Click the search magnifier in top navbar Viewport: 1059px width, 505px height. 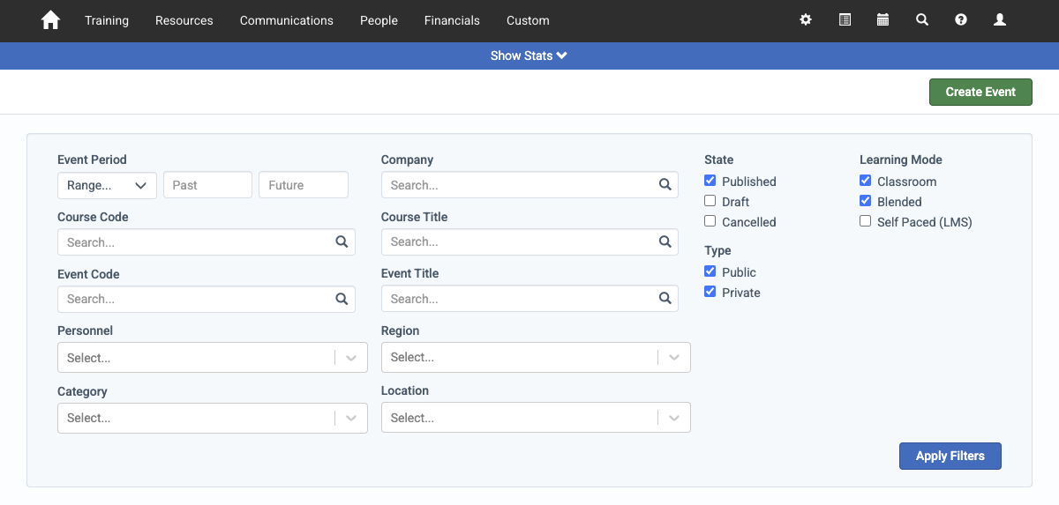[922, 19]
